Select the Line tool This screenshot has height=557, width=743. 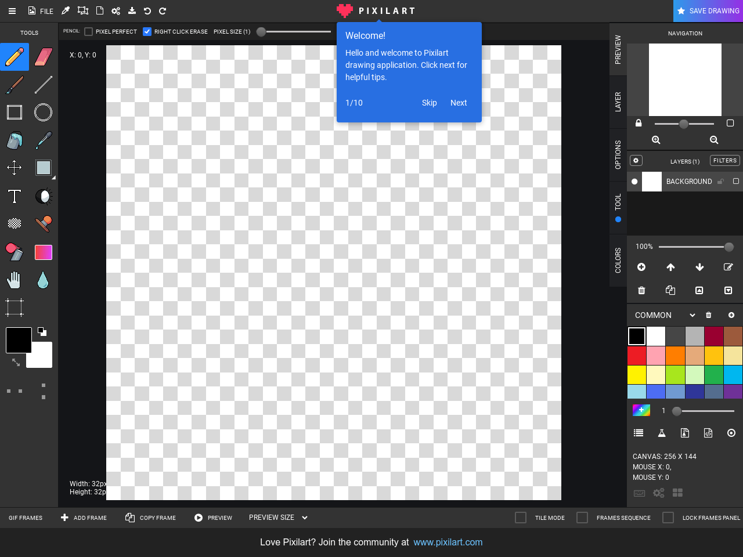[x=44, y=85]
